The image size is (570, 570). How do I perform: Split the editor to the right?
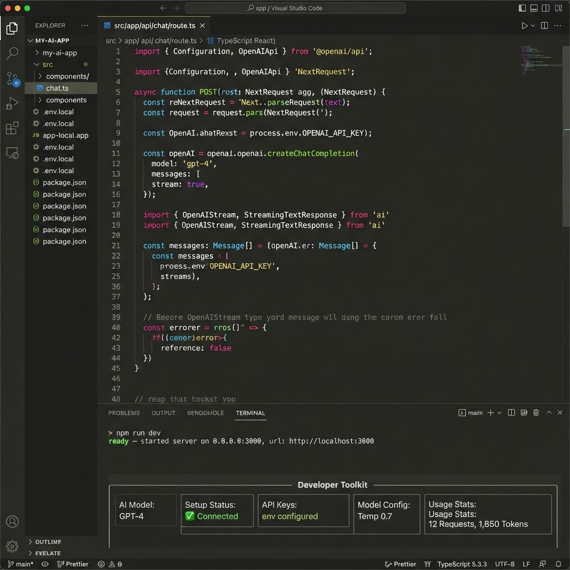pos(544,26)
